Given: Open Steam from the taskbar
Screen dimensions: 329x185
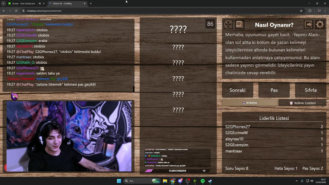Looking at the screenshot, I should click(210, 181).
